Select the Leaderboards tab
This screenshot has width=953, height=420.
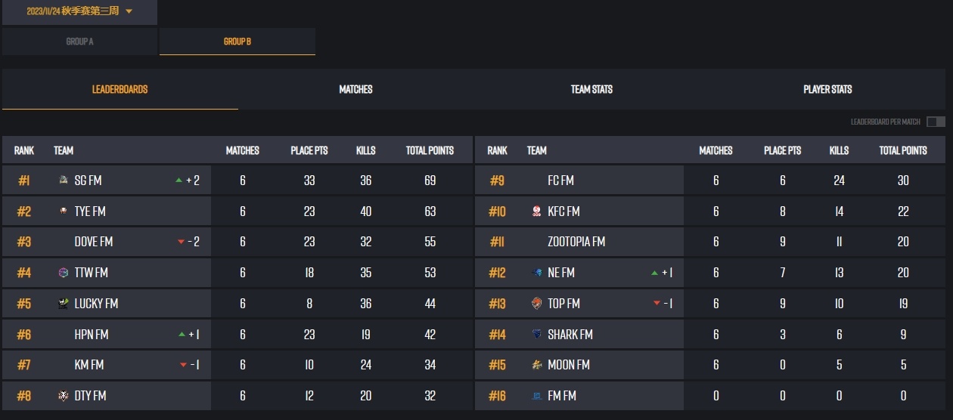120,89
